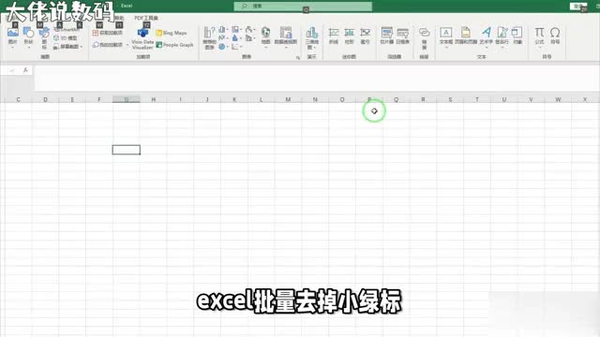Open the waterfall chart dropdown
The image size is (600, 337).
pyautogui.click(x=250, y=29)
